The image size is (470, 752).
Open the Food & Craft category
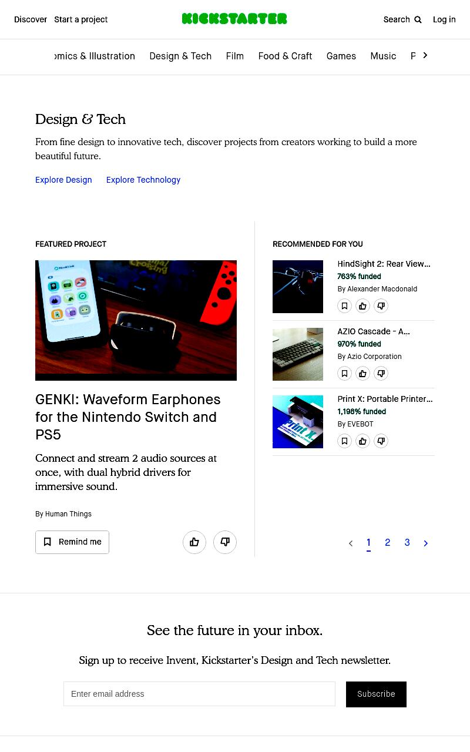pyautogui.click(x=285, y=56)
